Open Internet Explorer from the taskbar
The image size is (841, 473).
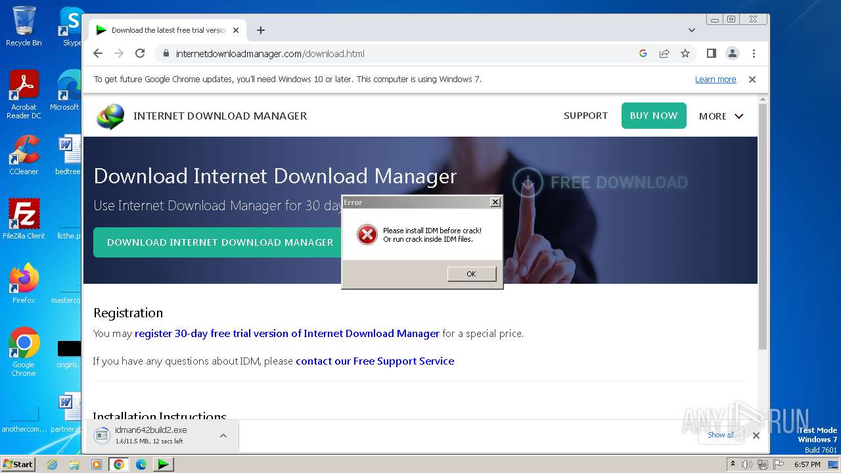tap(52, 464)
